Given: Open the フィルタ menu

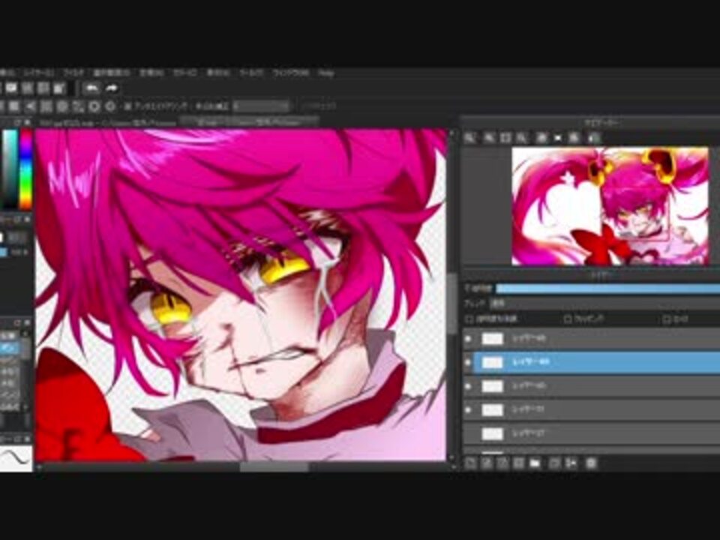Looking at the screenshot, I should [73, 73].
